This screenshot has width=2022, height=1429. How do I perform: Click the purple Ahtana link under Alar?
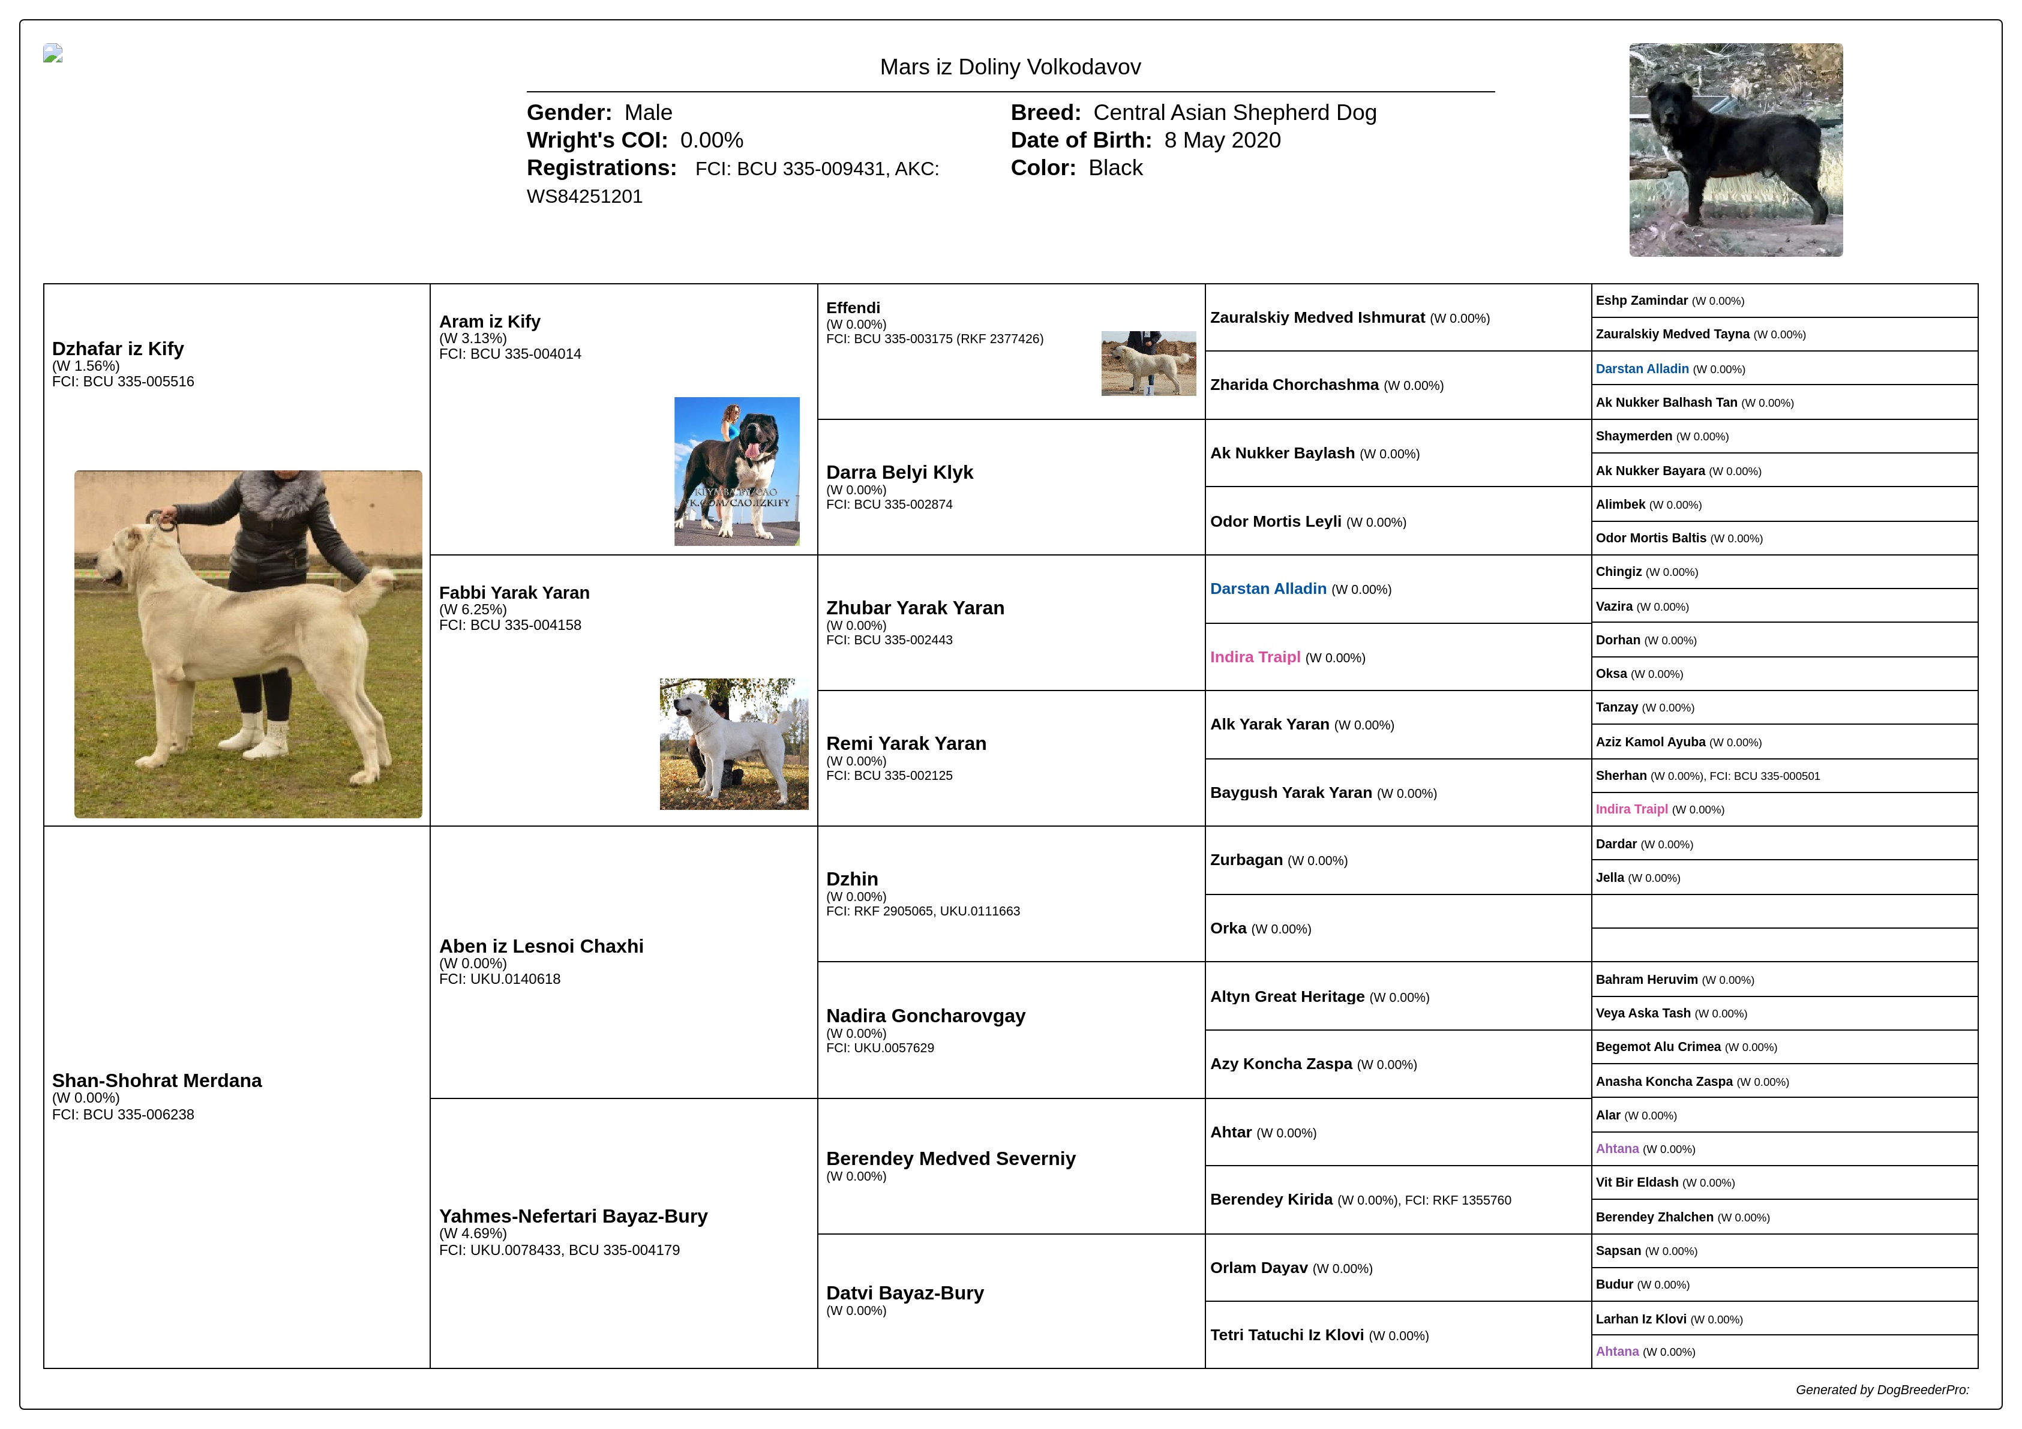point(1617,1148)
